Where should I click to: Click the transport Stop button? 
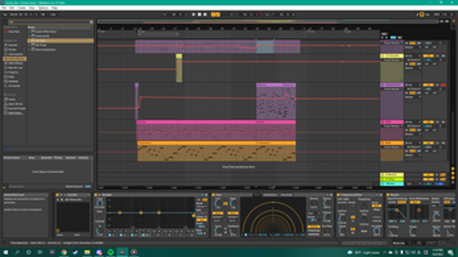coord(199,14)
